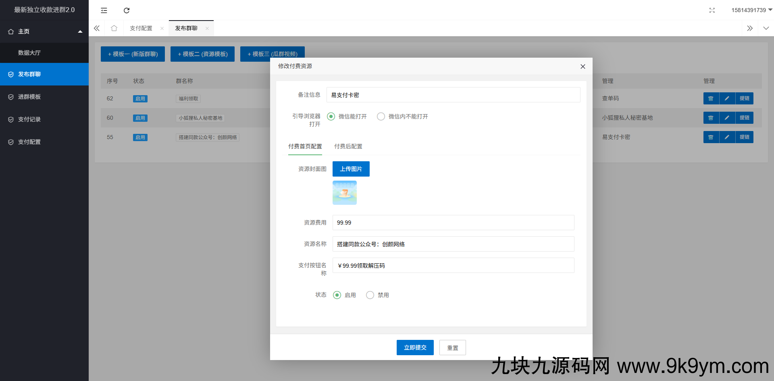Edit 小狐狸私人秘密基地 with the pencil icon
Screen dimensions: 774x381
727,118
